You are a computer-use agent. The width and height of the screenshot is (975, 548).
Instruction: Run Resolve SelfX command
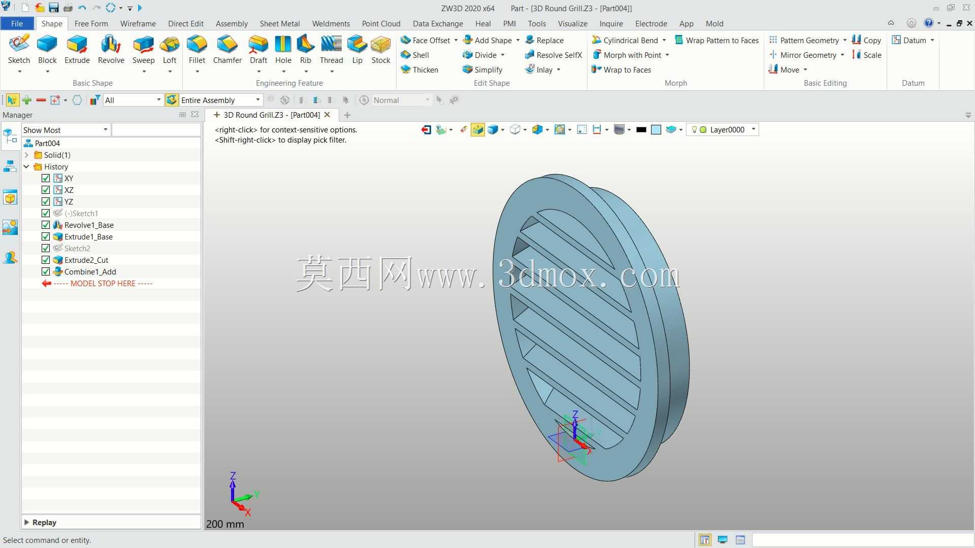553,55
